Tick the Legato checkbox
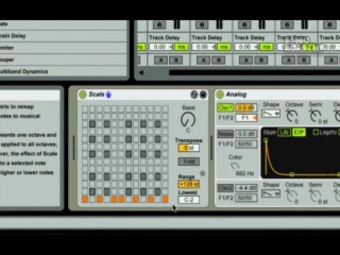 point(316,132)
